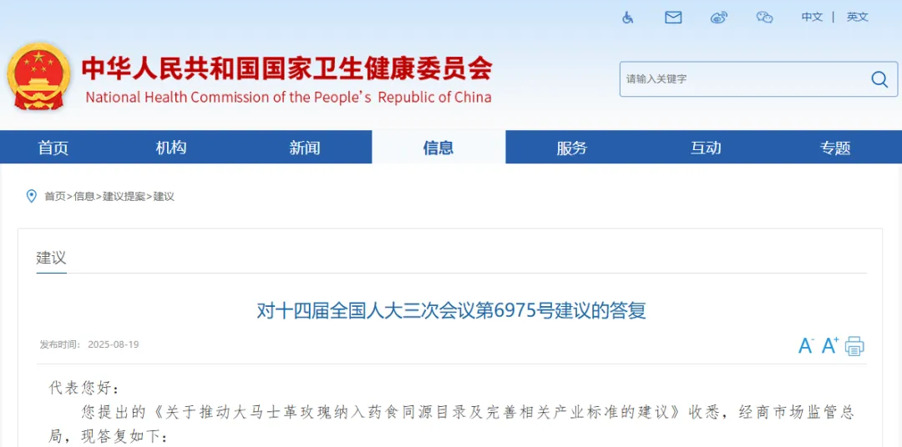Open the 新闻 navigation menu

[305, 148]
